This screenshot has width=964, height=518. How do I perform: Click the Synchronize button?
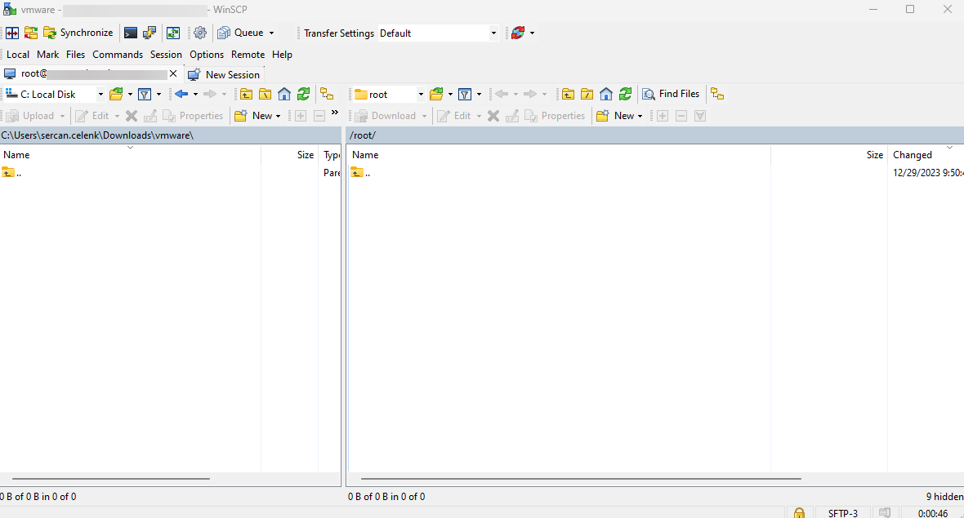tap(78, 33)
